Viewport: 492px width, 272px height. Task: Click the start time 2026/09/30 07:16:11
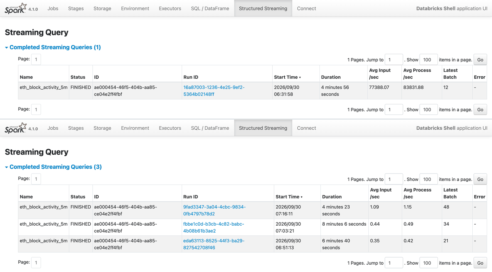tap(288, 210)
